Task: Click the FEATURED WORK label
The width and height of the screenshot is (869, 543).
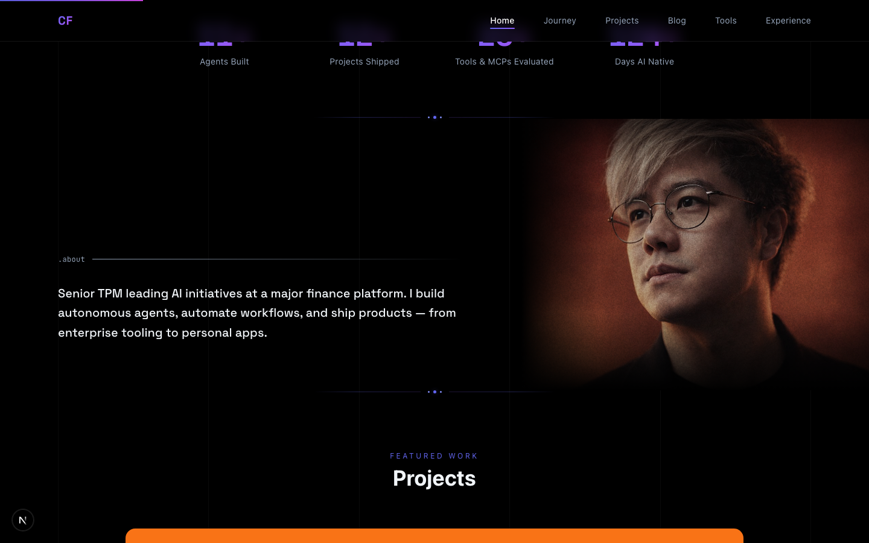Action: [434, 456]
